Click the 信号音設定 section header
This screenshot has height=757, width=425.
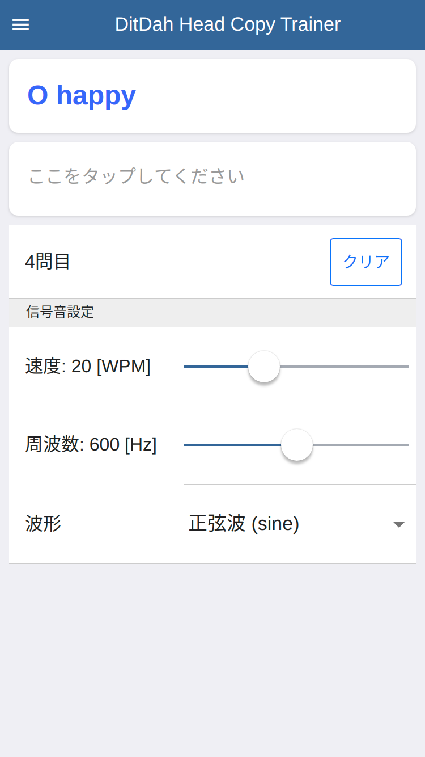(60, 312)
